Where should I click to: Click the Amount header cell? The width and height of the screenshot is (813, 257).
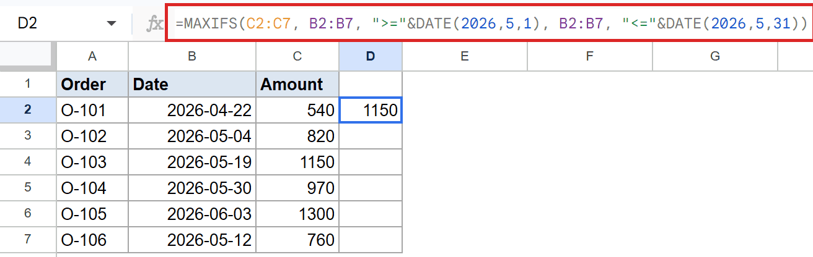click(x=297, y=84)
